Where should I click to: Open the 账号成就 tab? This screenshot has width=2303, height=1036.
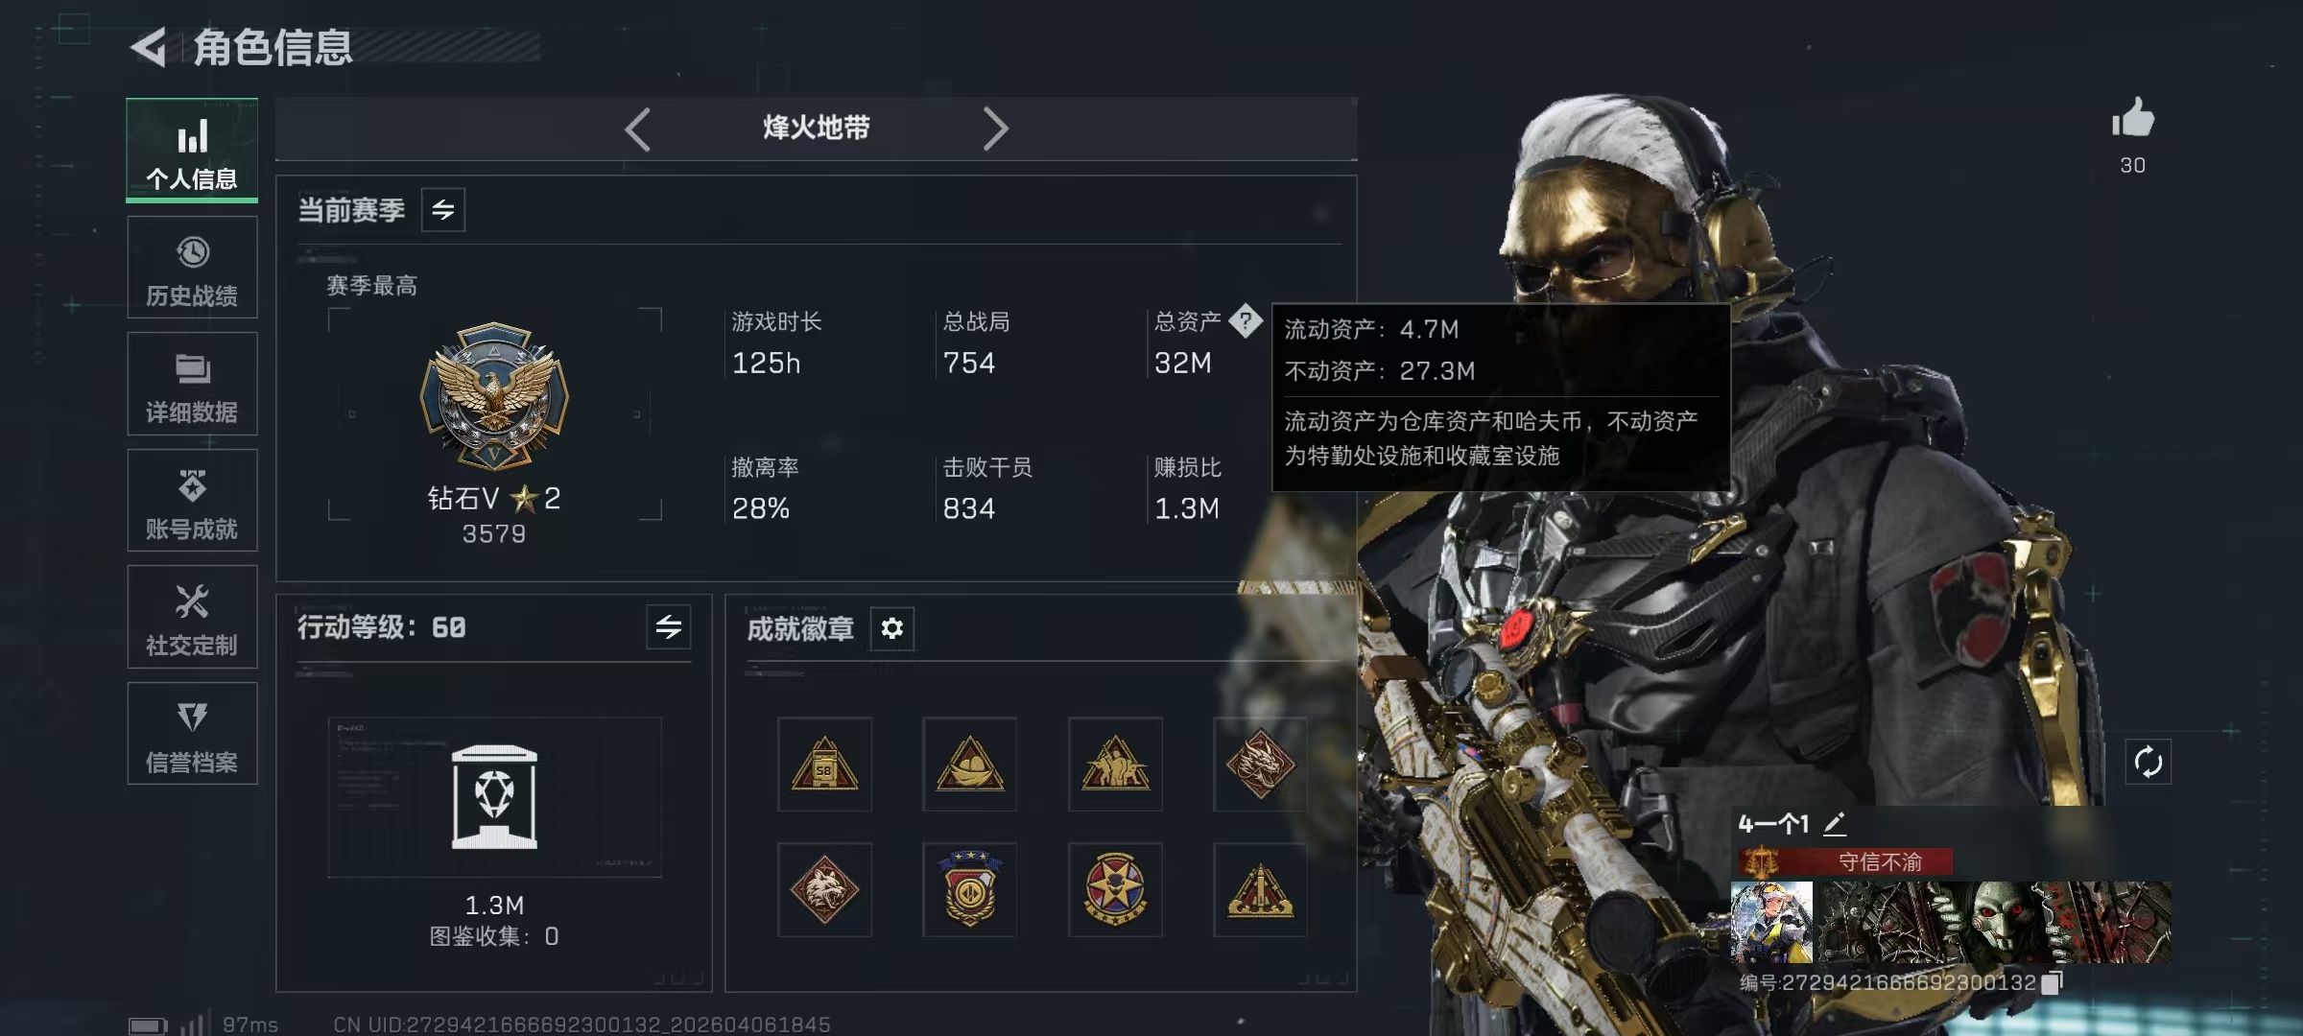(192, 501)
